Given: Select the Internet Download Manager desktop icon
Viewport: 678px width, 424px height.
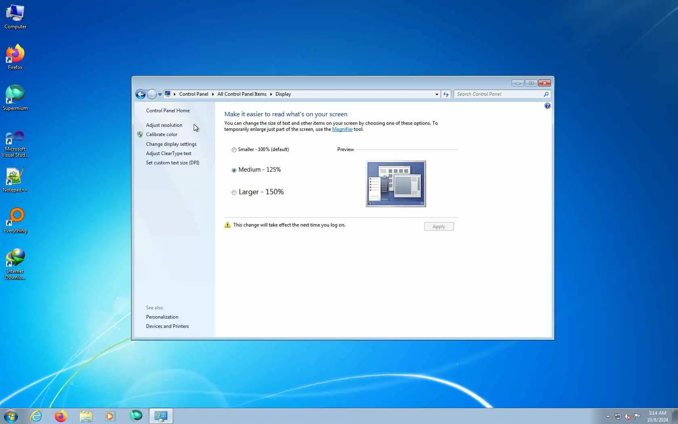Looking at the screenshot, I should [15, 264].
